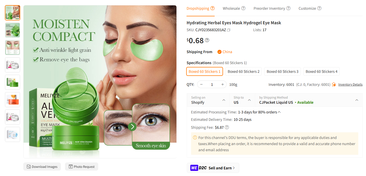Open the Preorder Inventory tab

click(x=270, y=8)
